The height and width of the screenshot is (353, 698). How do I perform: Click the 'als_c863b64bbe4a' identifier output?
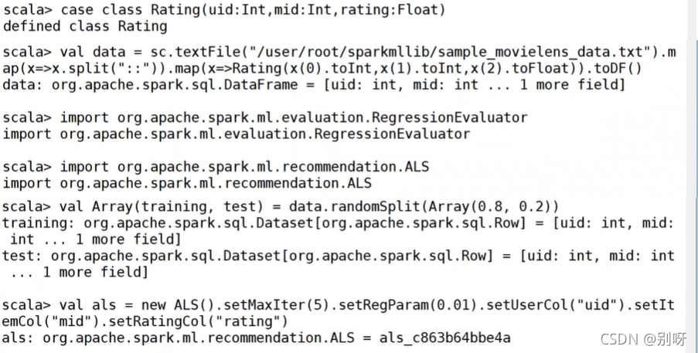click(444, 338)
